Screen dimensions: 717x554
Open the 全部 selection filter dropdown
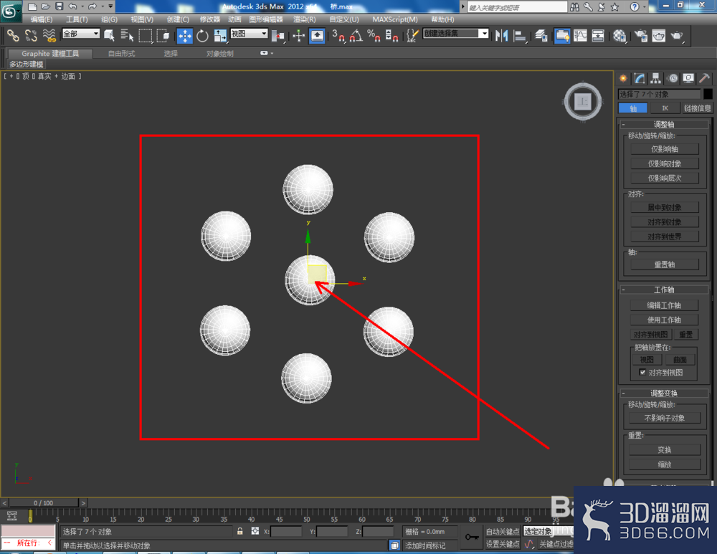click(81, 34)
